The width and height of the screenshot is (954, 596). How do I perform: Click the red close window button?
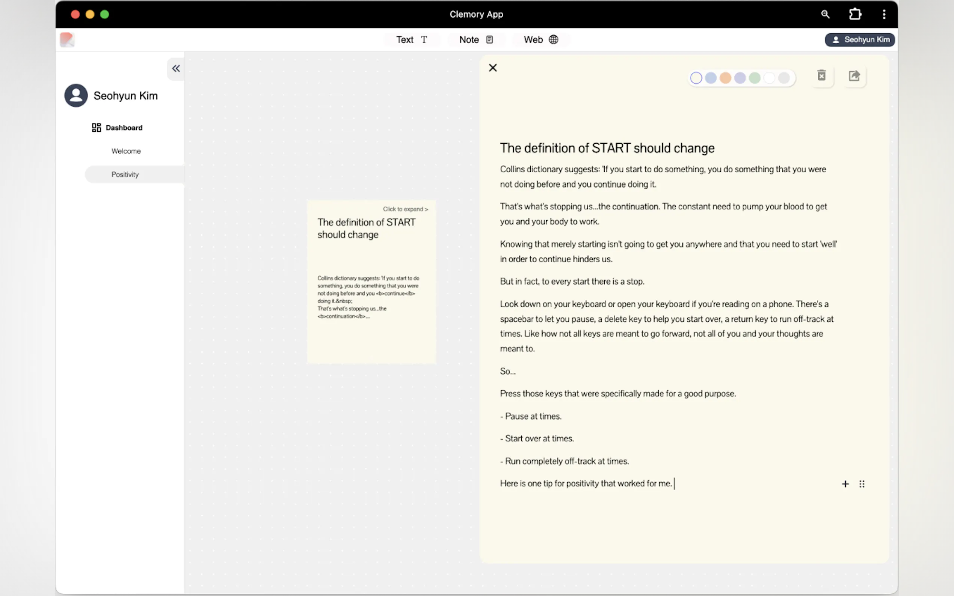point(75,14)
